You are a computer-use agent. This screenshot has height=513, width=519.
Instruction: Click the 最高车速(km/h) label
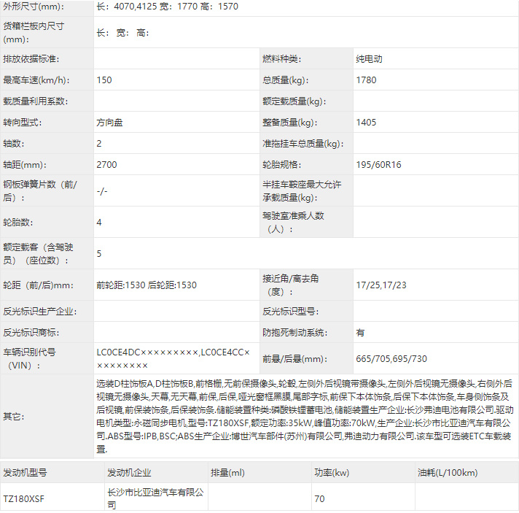[36, 80]
